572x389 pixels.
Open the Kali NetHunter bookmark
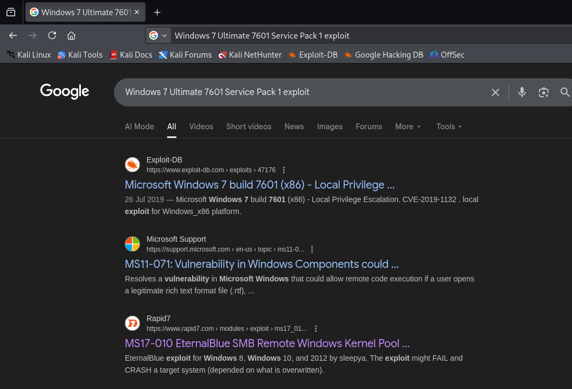tap(250, 55)
